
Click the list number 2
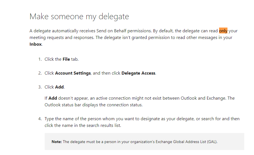[40, 73]
